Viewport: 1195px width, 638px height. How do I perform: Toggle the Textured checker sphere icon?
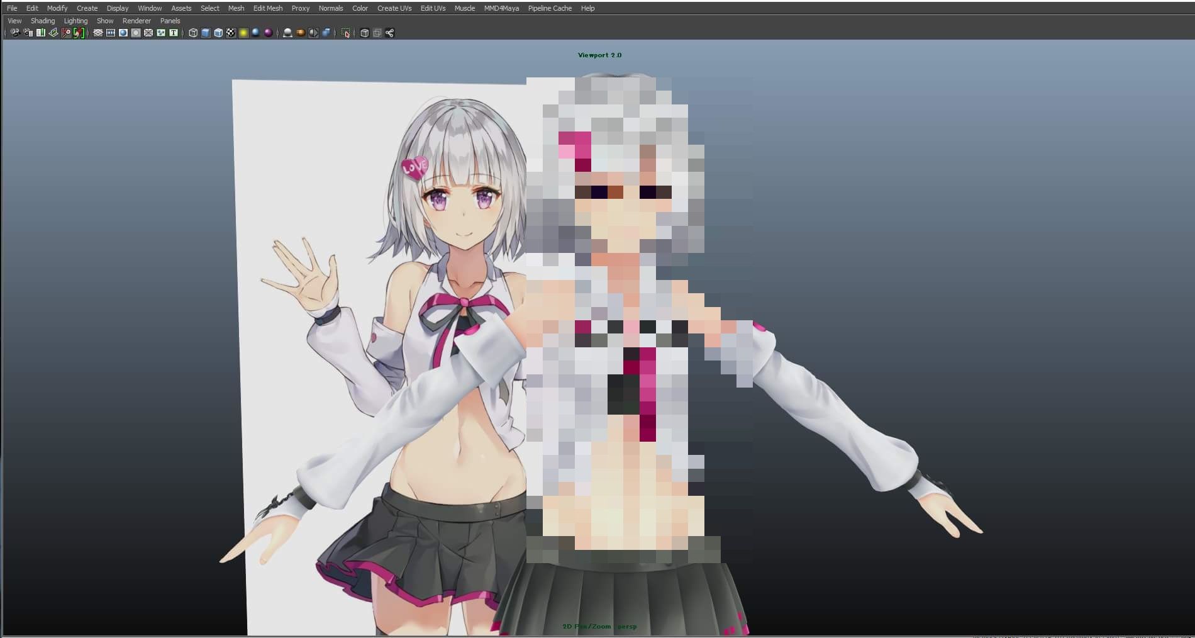click(231, 33)
